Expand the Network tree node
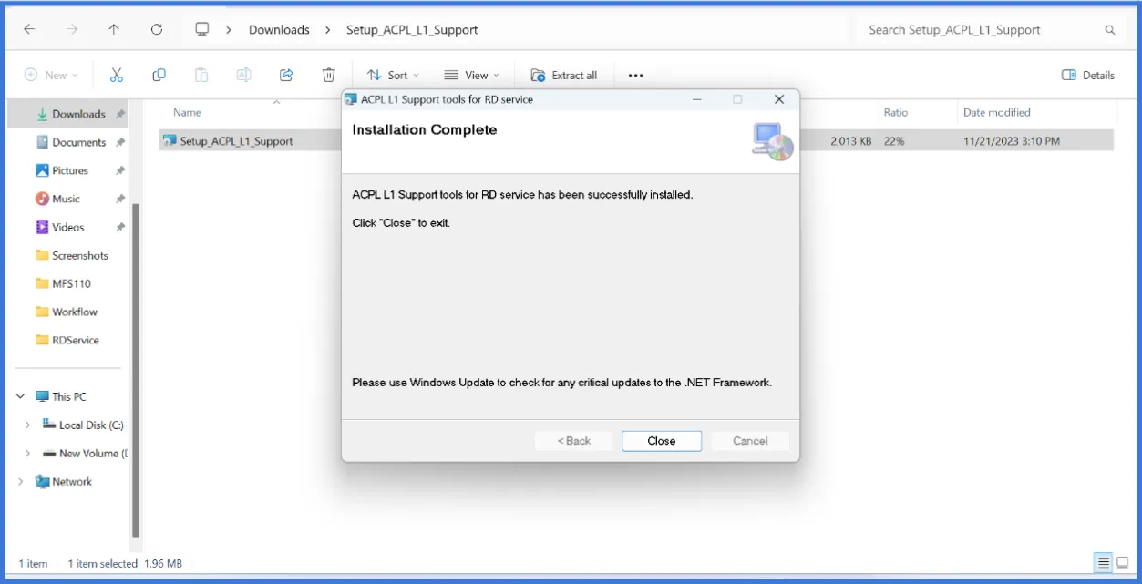1142x584 pixels. coord(20,481)
